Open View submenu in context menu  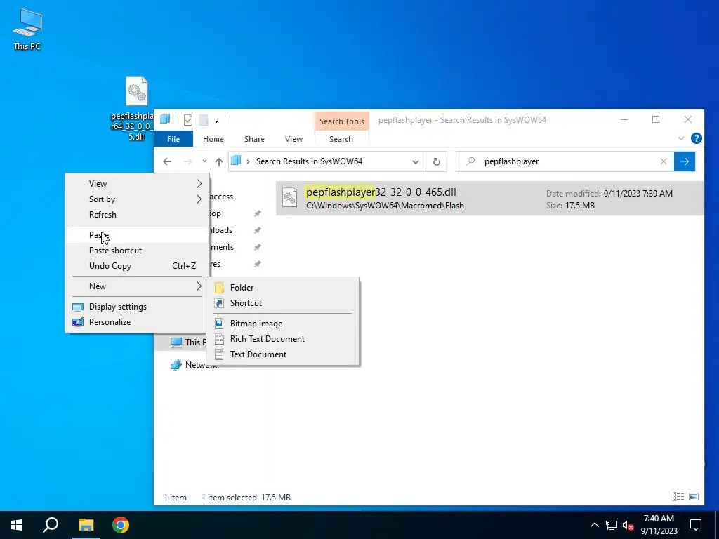tap(137, 184)
